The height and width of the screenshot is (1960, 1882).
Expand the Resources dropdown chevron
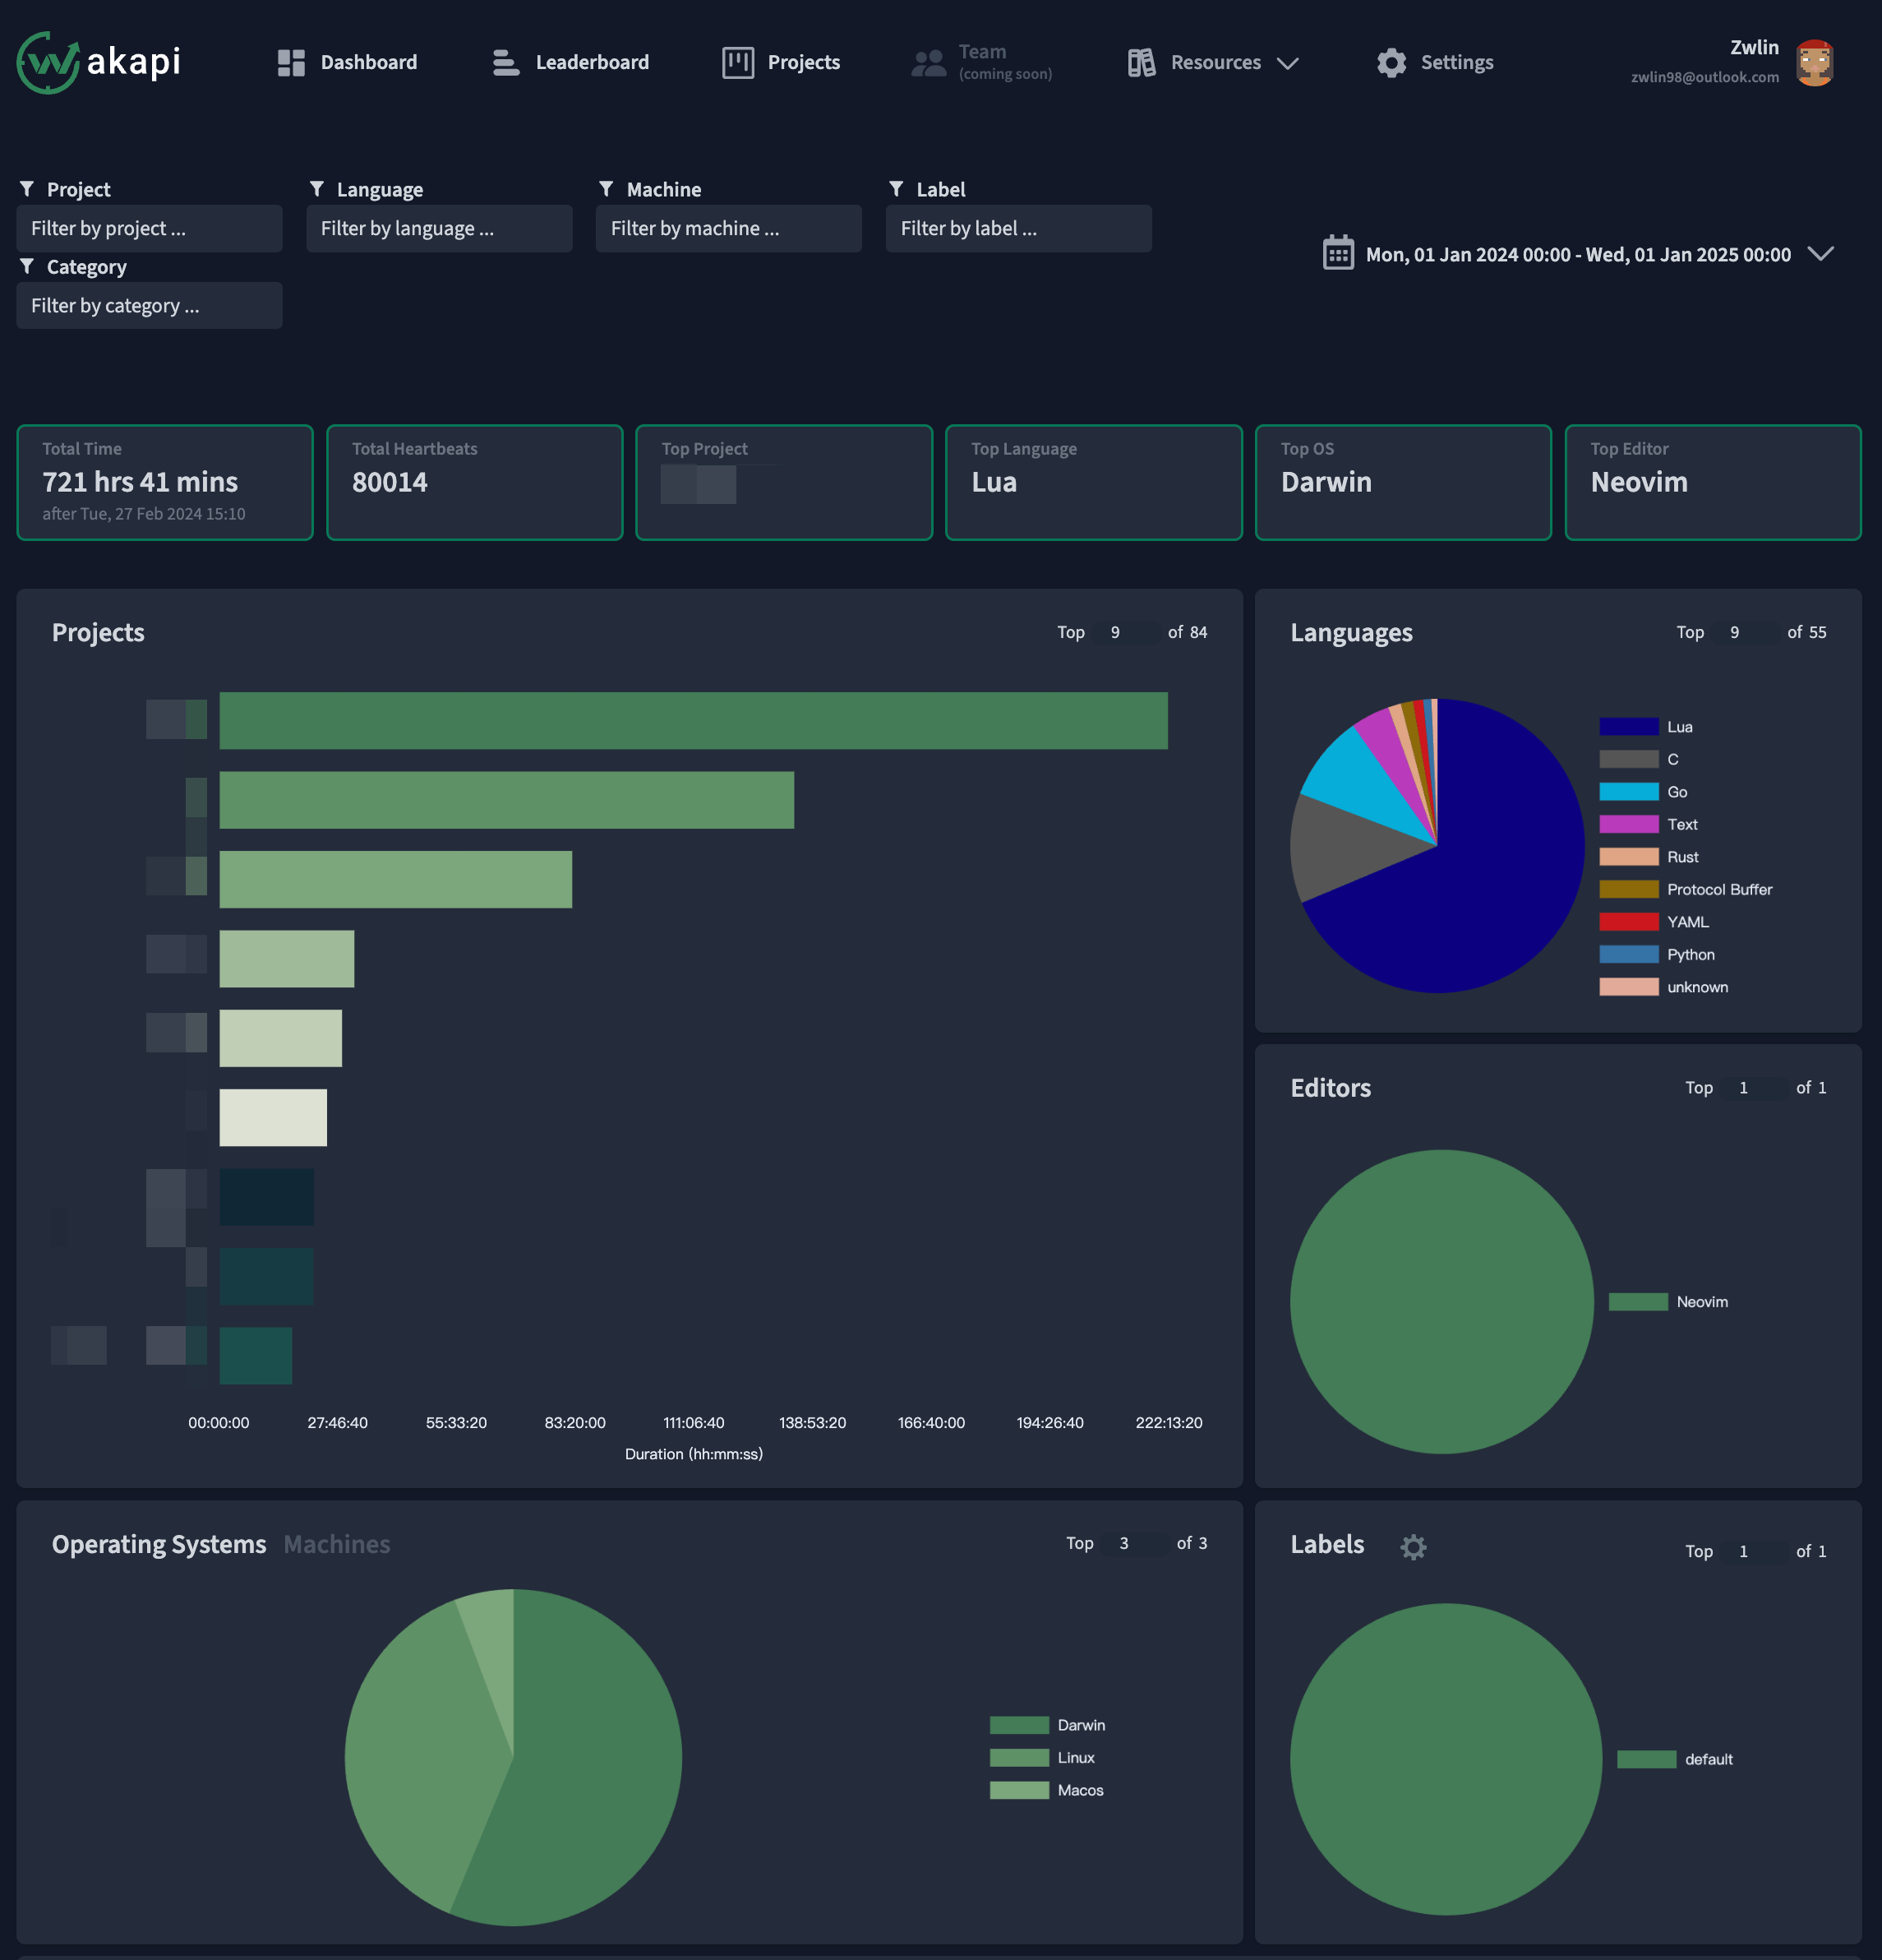[1289, 63]
